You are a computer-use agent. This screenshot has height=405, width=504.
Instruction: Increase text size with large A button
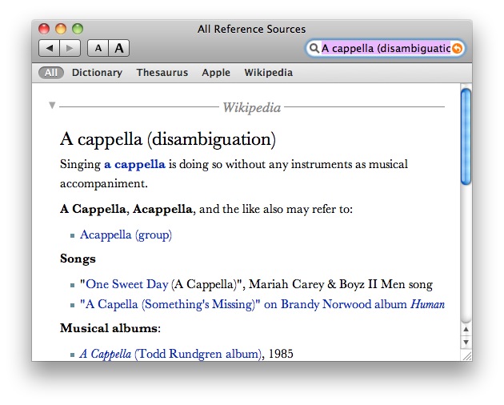point(119,48)
